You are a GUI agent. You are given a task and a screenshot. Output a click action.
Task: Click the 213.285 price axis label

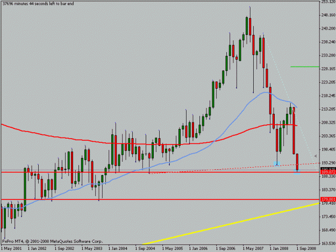[x=328, y=109]
